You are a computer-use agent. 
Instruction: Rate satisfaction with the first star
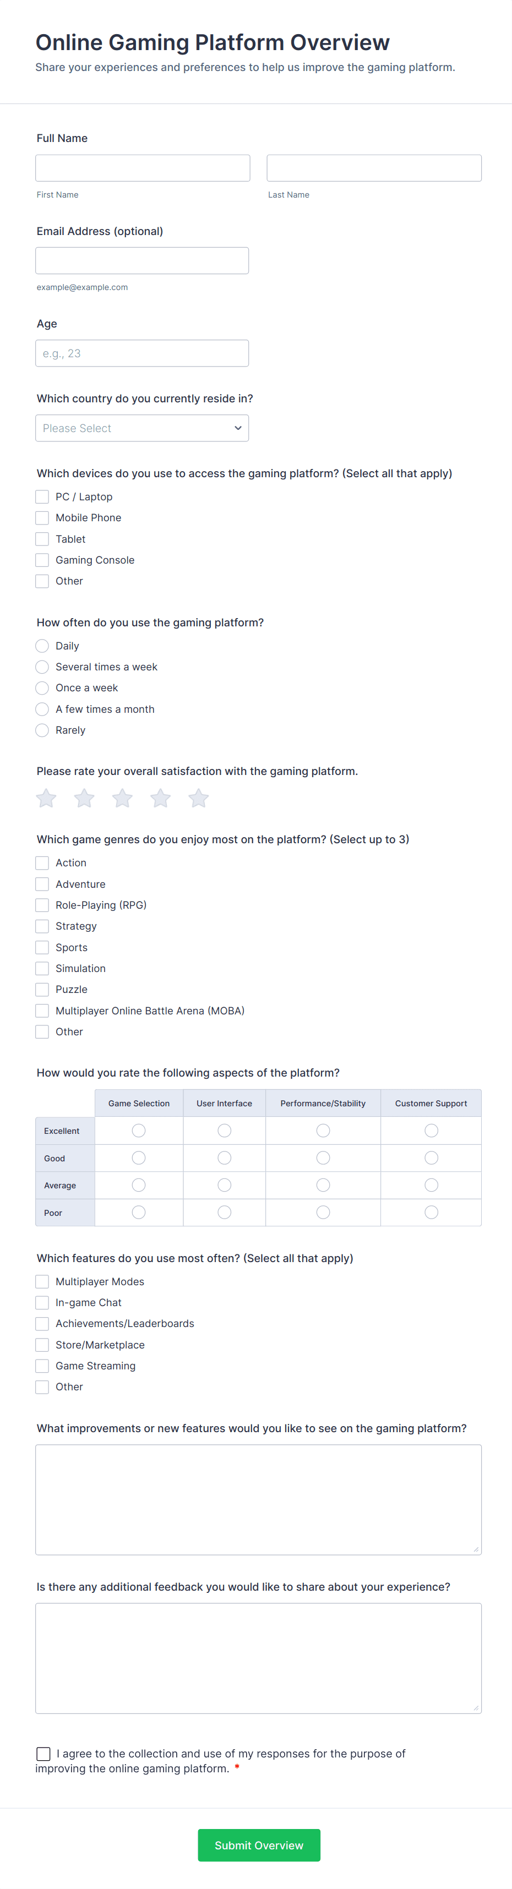click(46, 798)
